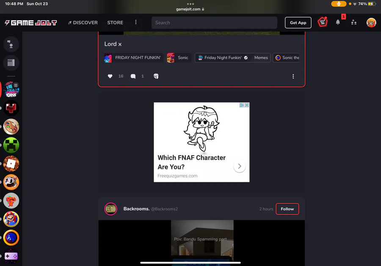Open the Minecraft creeper community in sidebar
The height and width of the screenshot is (266, 381).
coord(11,145)
